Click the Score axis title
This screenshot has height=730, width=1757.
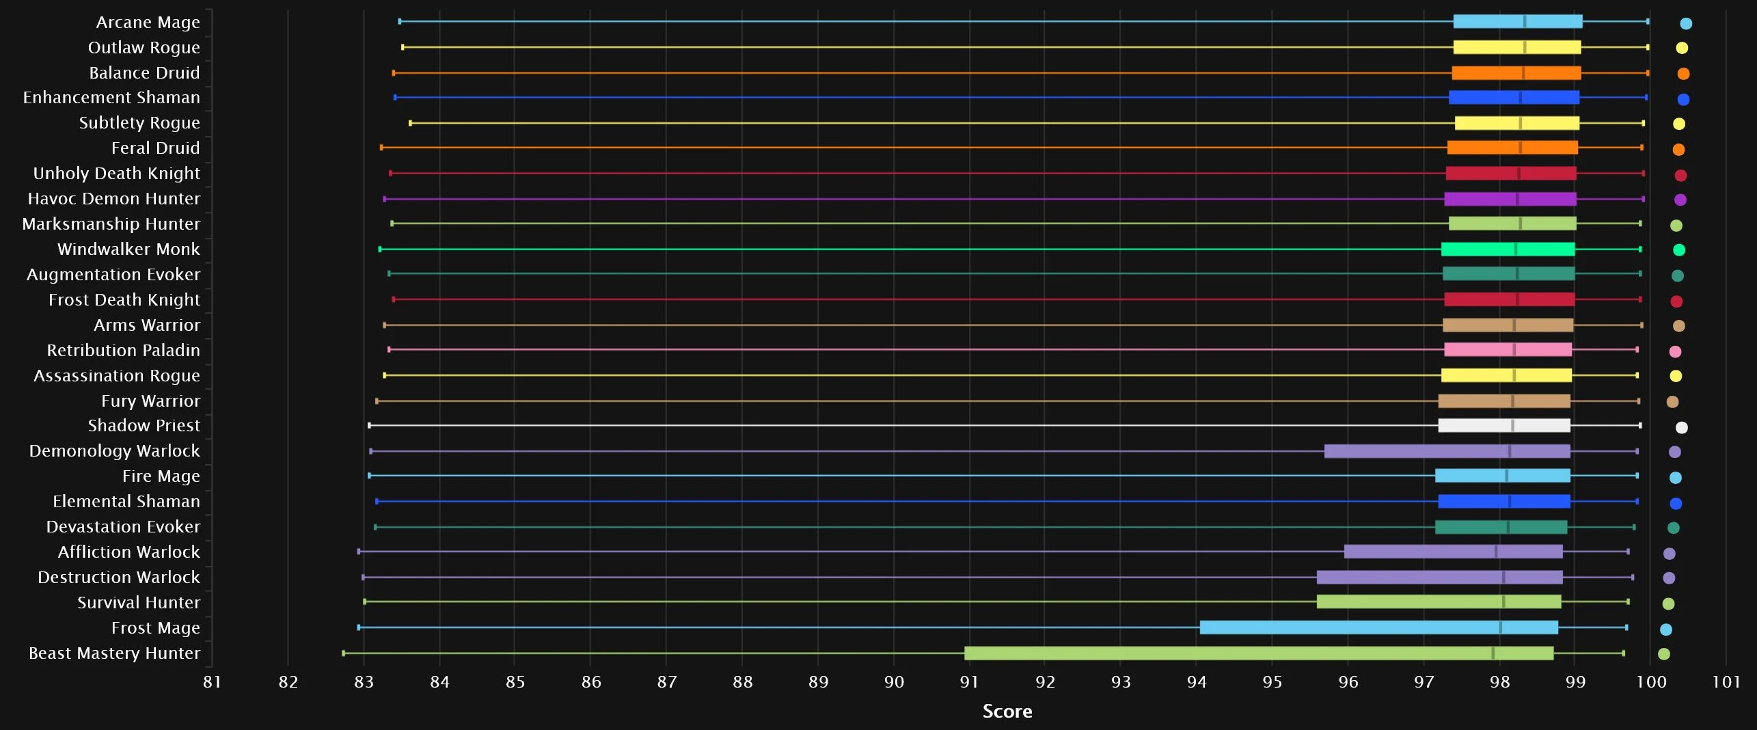tap(1007, 712)
